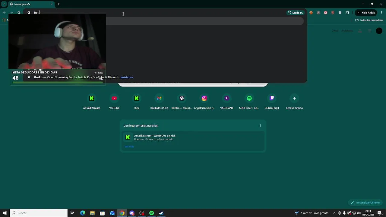Screen dimensions: 386x217
Task: Open the volume speaker tray icon
Action: (x=359, y=213)
